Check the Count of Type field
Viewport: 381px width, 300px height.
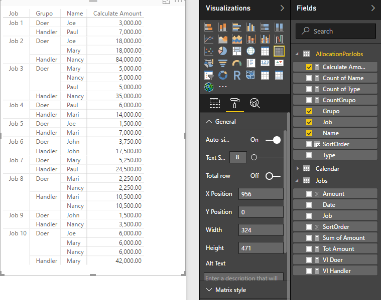[309, 89]
